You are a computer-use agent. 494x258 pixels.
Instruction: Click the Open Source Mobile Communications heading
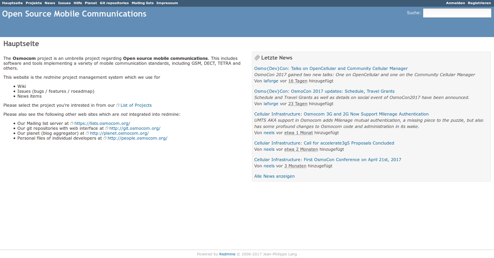74,14
